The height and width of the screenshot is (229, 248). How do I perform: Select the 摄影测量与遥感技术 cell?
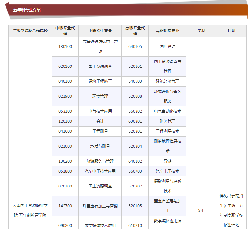click(x=168, y=186)
